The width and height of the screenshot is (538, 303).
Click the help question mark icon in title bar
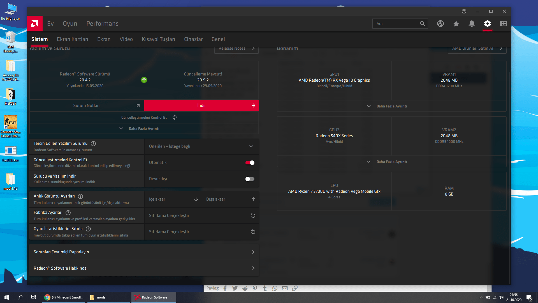(x=464, y=11)
